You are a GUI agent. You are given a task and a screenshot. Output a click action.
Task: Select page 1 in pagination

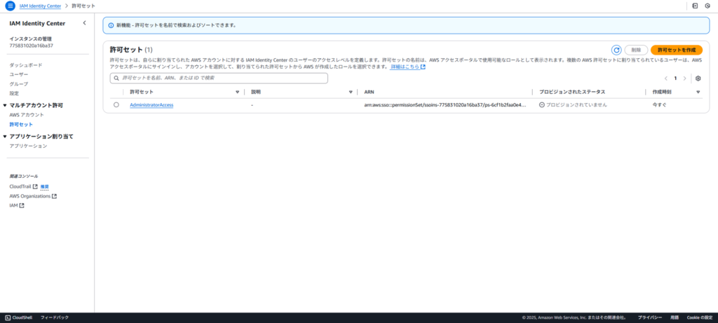[675, 78]
